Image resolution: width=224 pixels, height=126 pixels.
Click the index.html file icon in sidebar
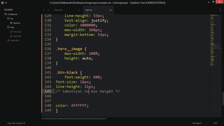pos(8,41)
